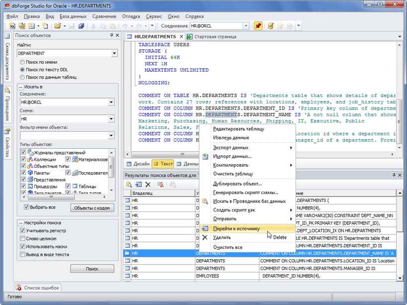Click the Схема документа sidebar icon
Screen dimensions: 407x305
[7, 36]
